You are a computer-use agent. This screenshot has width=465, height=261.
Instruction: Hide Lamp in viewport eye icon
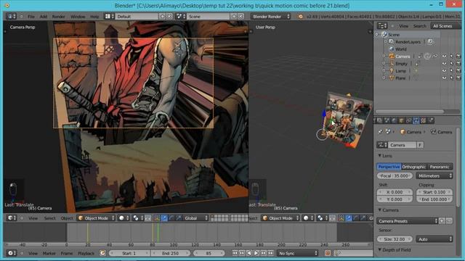[x=444, y=71]
